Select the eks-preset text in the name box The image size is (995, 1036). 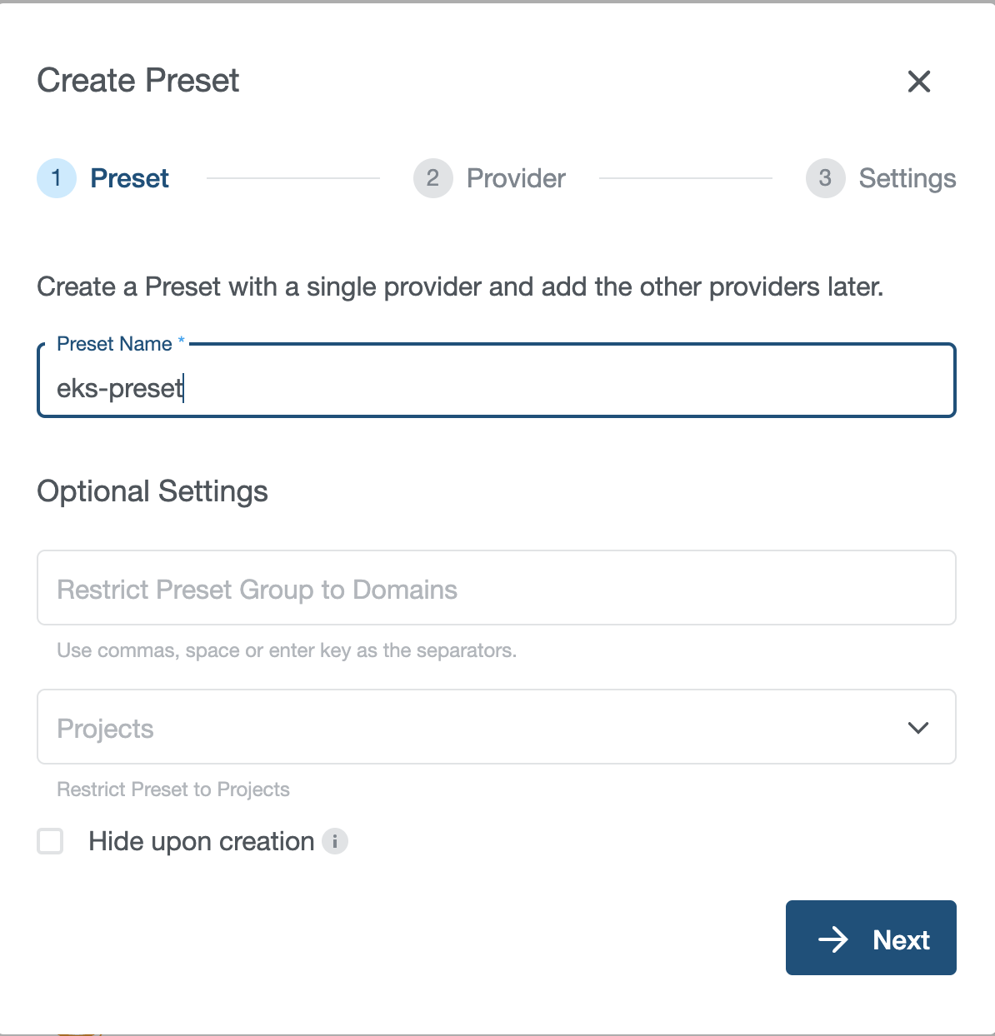pyautogui.click(x=119, y=387)
